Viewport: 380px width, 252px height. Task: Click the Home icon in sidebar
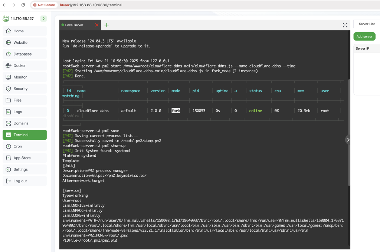click(8, 31)
